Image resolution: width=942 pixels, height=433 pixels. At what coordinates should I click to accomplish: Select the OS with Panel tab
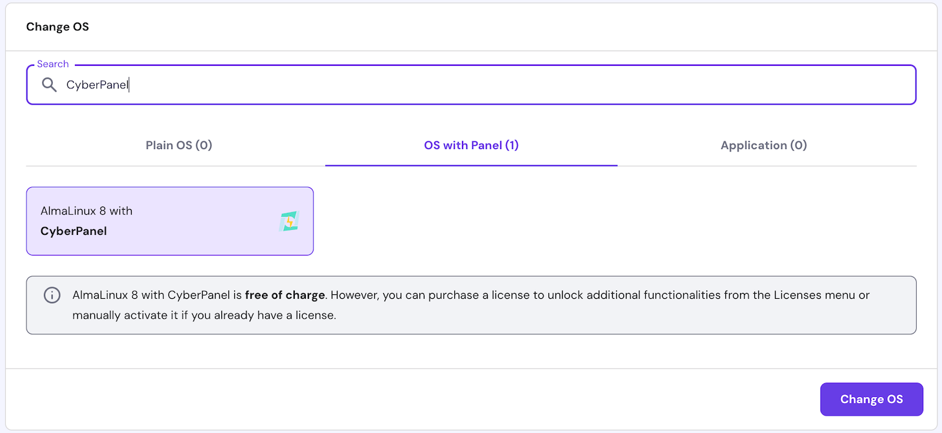(471, 145)
